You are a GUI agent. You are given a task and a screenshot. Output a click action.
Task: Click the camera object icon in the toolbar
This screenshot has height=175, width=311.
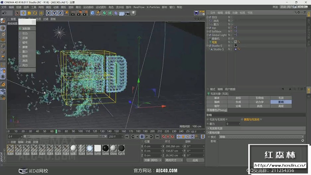[127, 13]
